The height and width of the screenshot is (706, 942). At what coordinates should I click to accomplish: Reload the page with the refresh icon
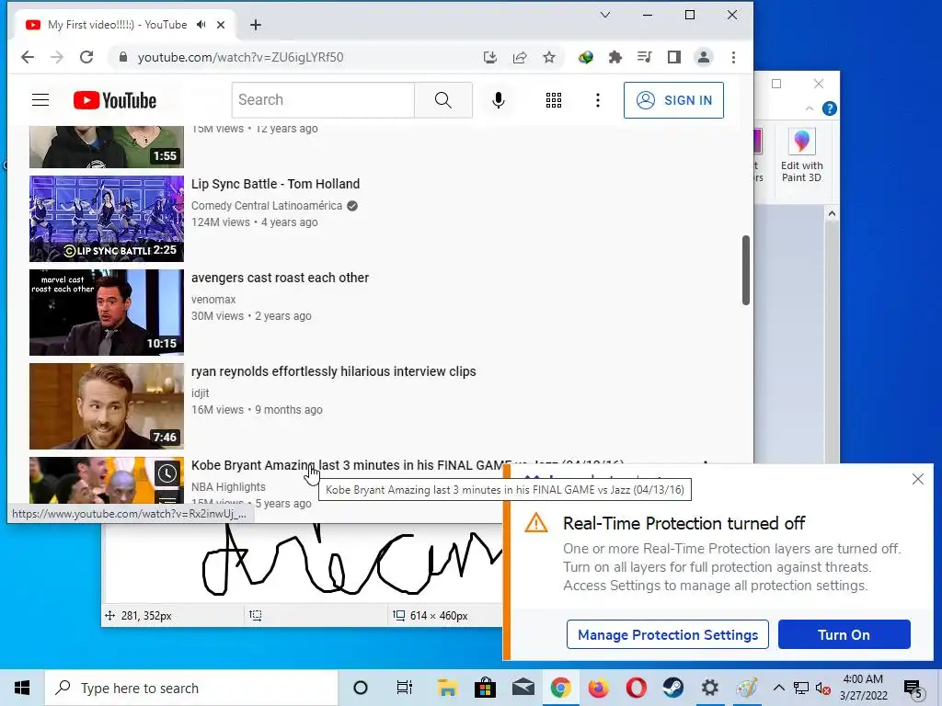point(86,57)
